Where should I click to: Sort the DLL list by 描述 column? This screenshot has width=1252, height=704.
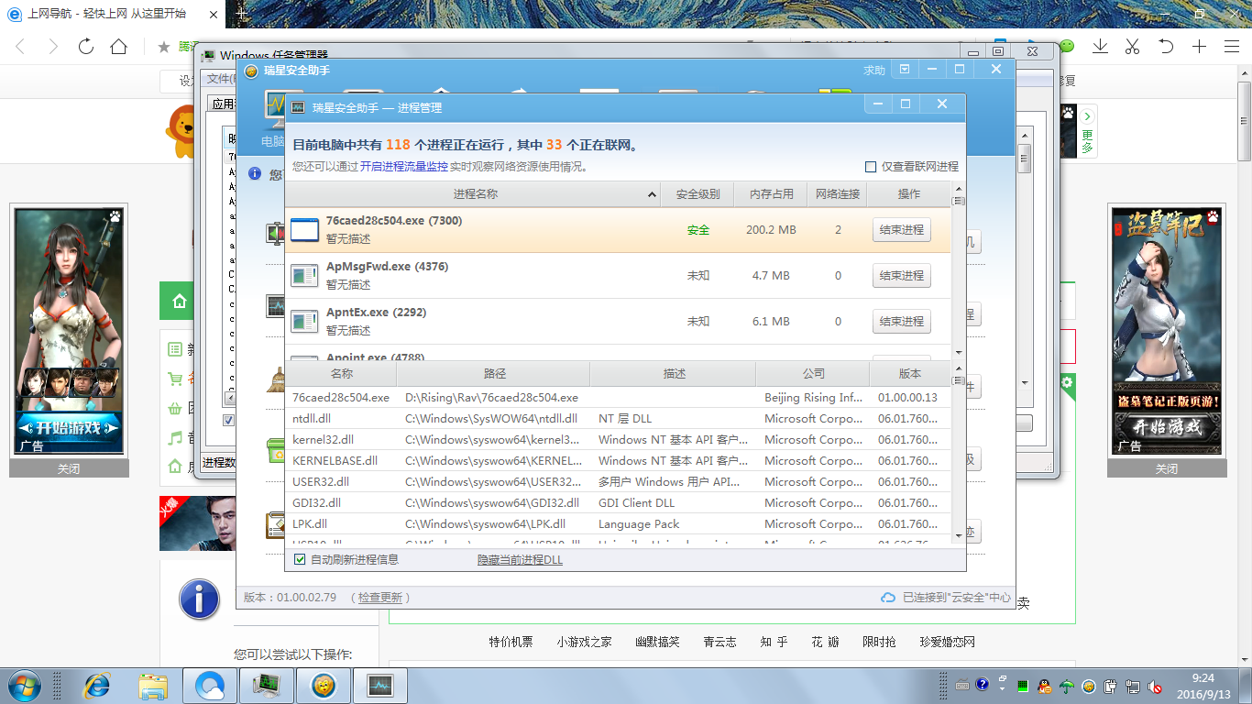tap(674, 374)
